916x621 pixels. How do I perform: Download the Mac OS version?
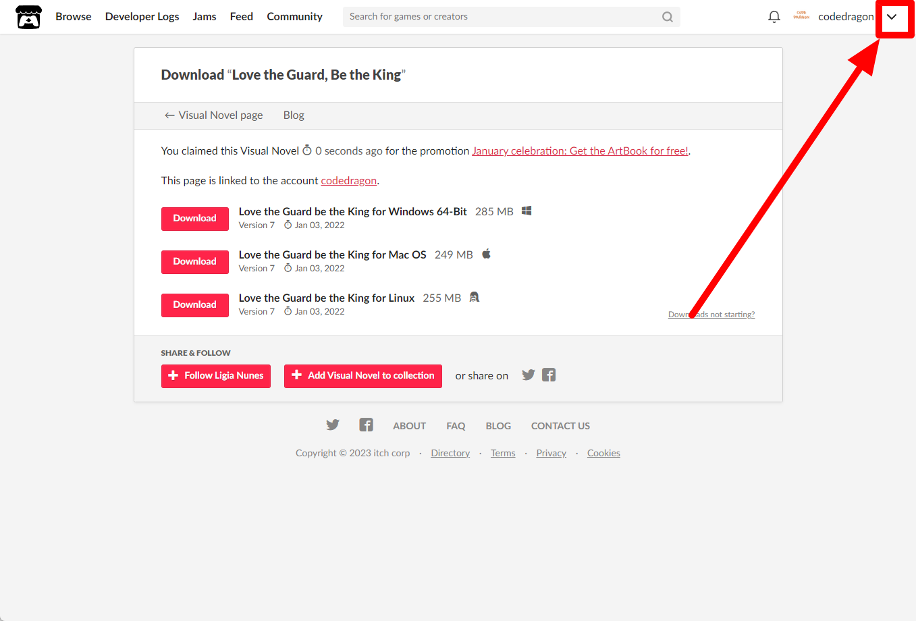point(195,262)
